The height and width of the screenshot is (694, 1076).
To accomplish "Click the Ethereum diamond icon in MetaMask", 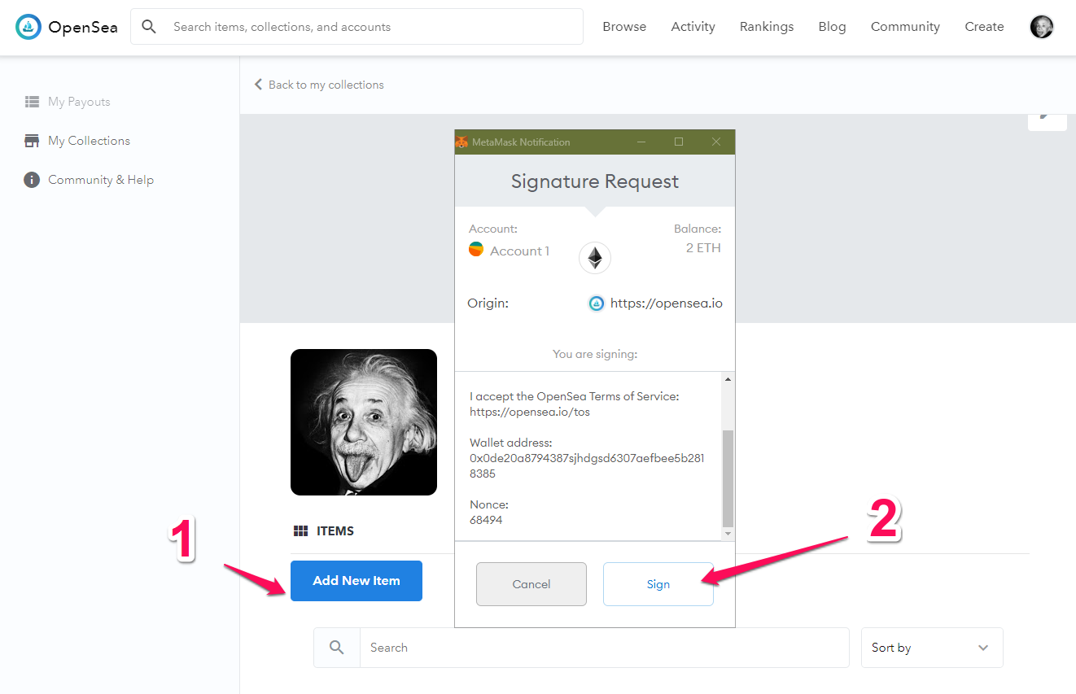I will click(595, 258).
